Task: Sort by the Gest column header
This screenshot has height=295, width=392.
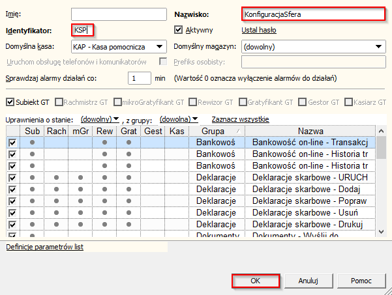Action: tap(153, 131)
